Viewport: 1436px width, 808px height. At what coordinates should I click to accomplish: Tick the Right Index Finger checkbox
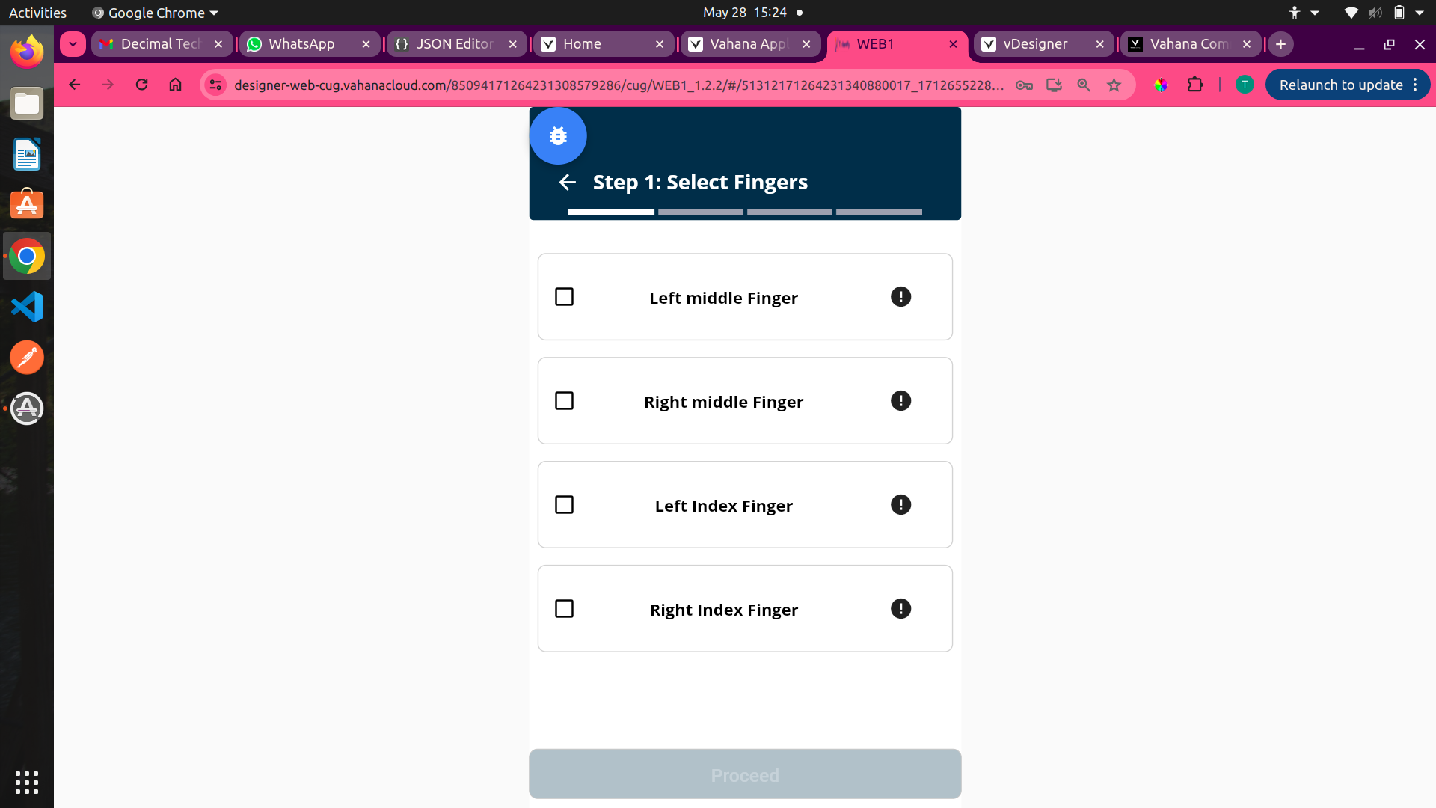(565, 609)
